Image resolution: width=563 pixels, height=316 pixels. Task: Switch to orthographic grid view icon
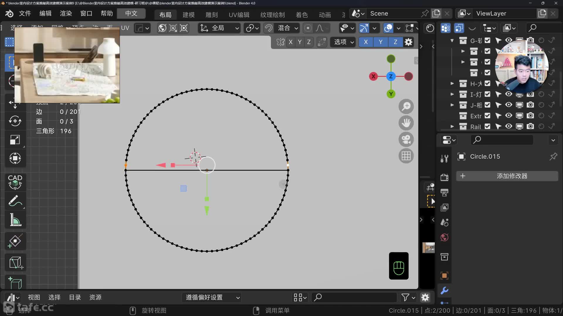[x=406, y=156]
